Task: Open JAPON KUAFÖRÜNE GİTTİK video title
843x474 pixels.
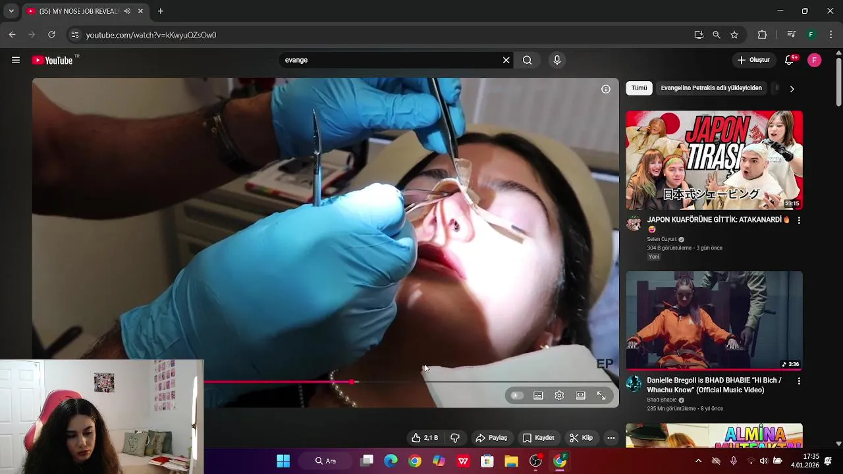Action: 718,224
